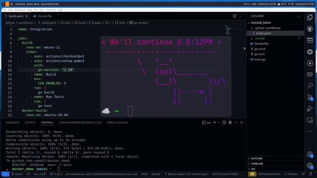Open Explorer views and more actions ellipsis

pos(299,16)
